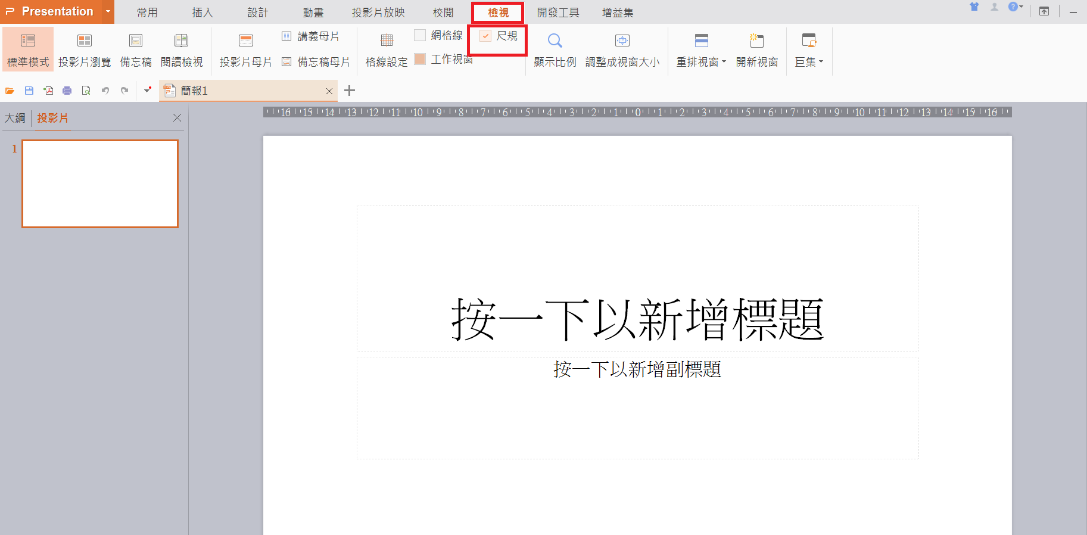Open 格線設定 grid settings
The width and height of the screenshot is (1087, 535).
[x=387, y=50]
